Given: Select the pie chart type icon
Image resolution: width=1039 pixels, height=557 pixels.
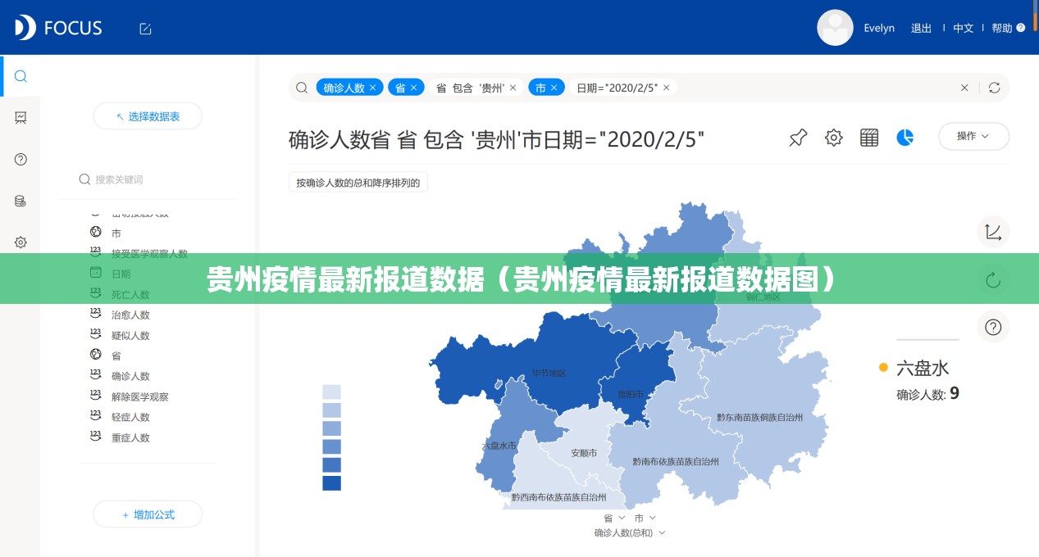Looking at the screenshot, I should click(x=905, y=138).
